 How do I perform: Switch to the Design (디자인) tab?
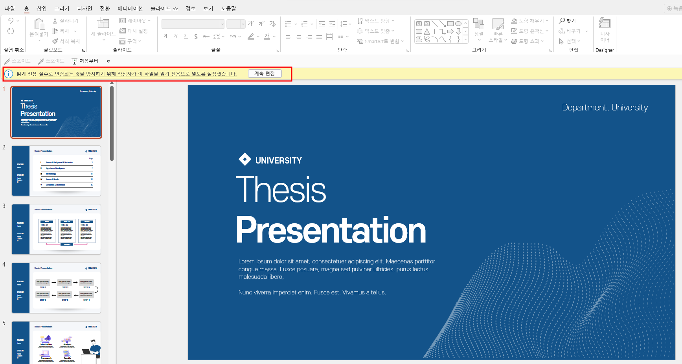tap(85, 8)
